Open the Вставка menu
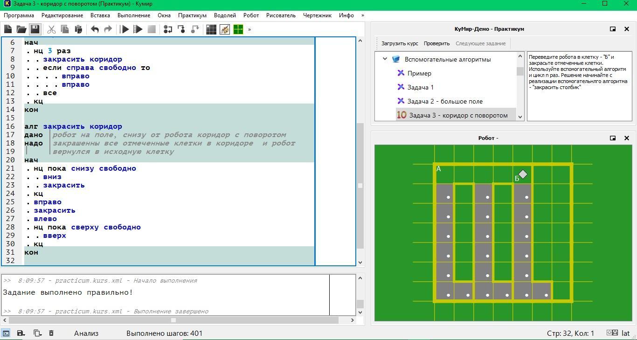Screen dimensions: 637x340 click(100, 15)
